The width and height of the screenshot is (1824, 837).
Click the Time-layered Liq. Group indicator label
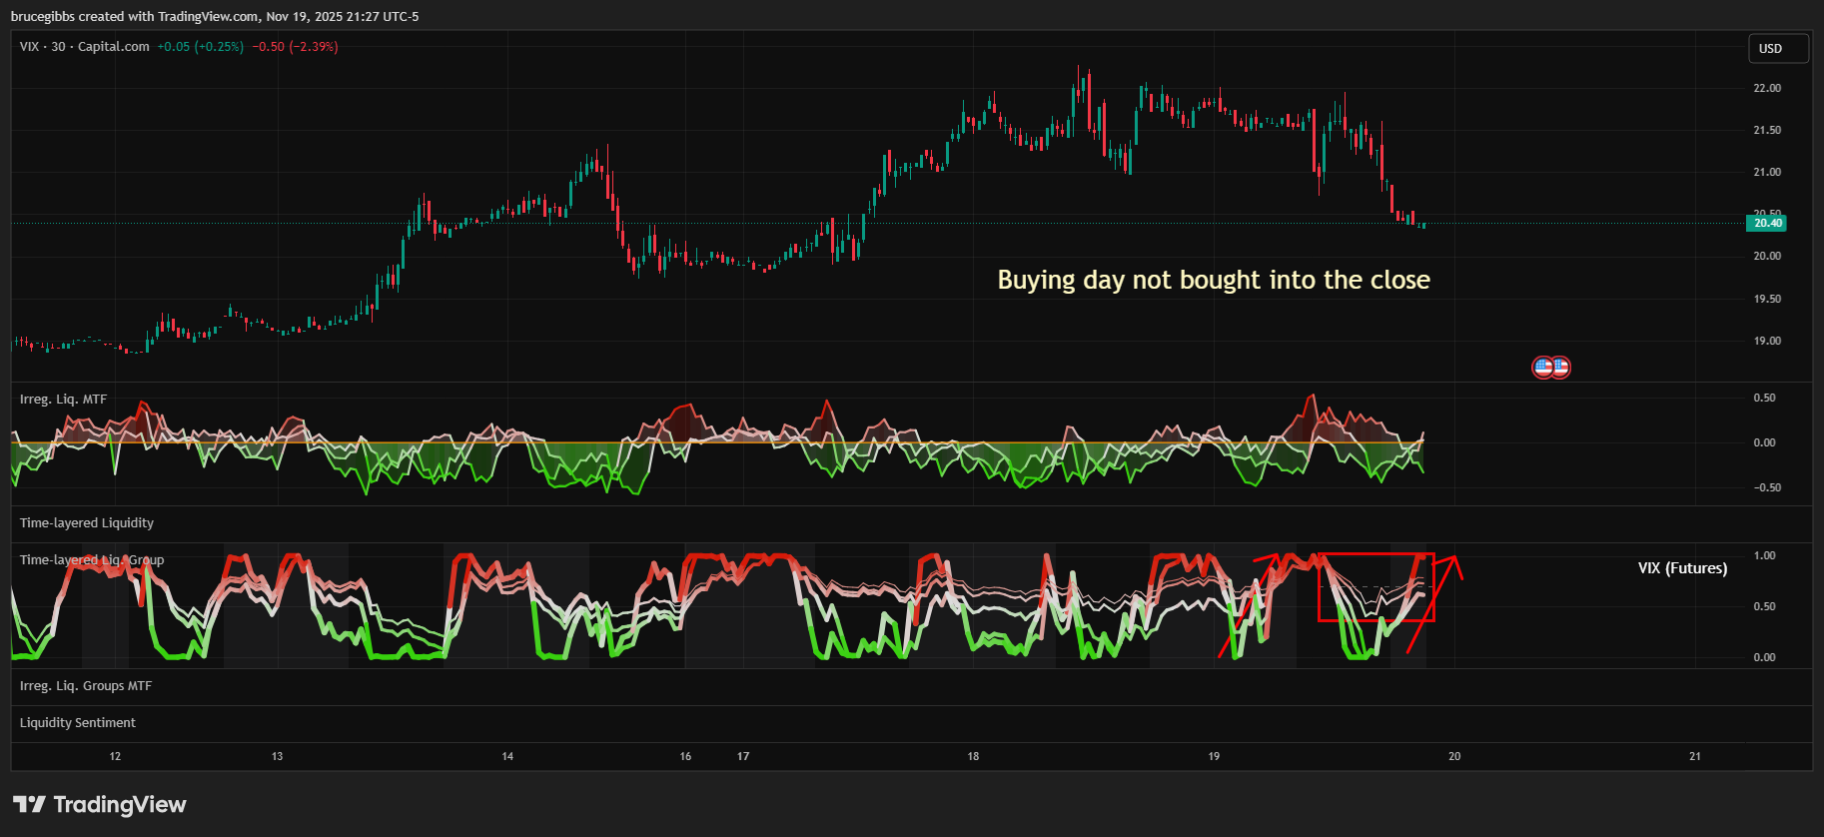[92, 560]
